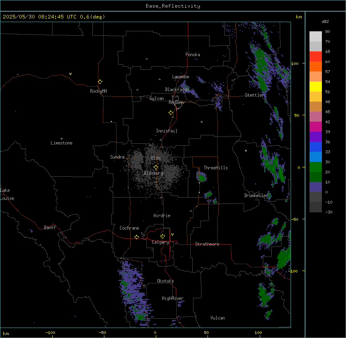Click the Base_Reflectivity title
This screenshot has height=338, width=346.
coord(173,6)
